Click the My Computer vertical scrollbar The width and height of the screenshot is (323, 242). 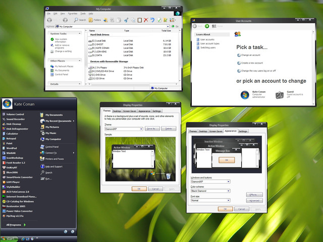point(180,55)
